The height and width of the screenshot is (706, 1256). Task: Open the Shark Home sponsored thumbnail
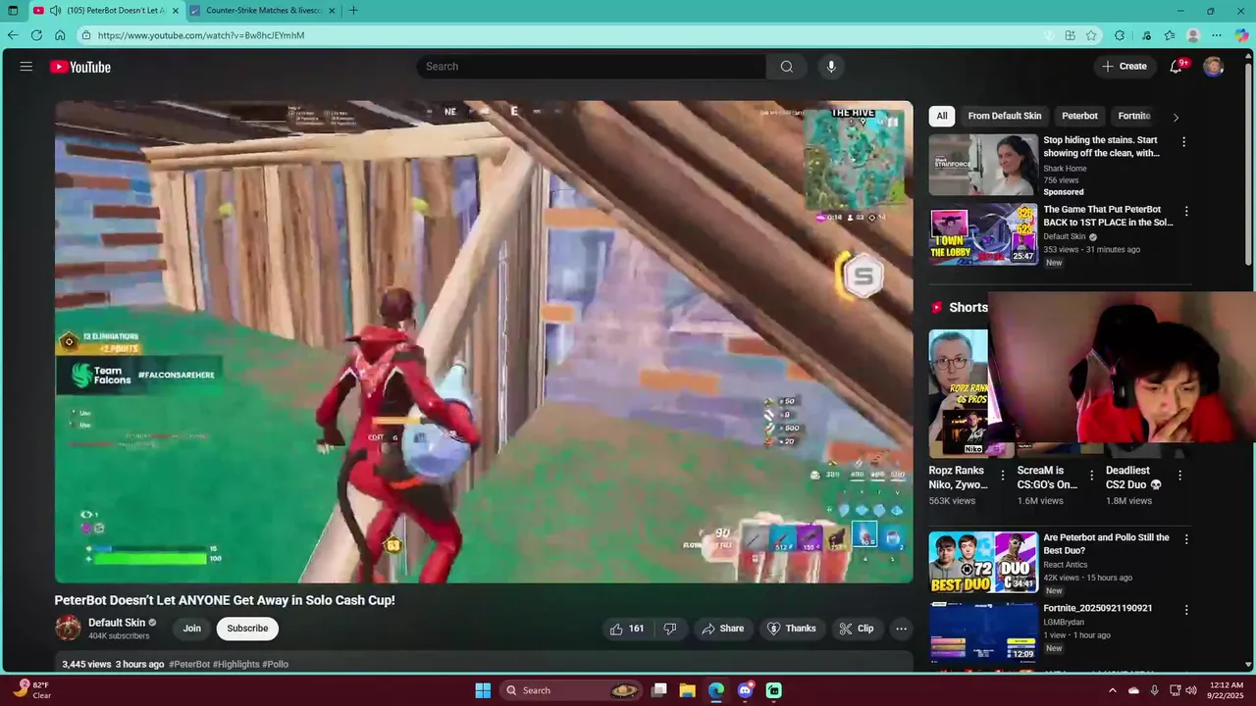click(983, 165)
